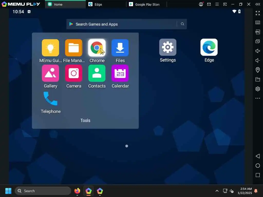
Task: Open MEmu emulator settings gear
Action: (x=258, y=89)
